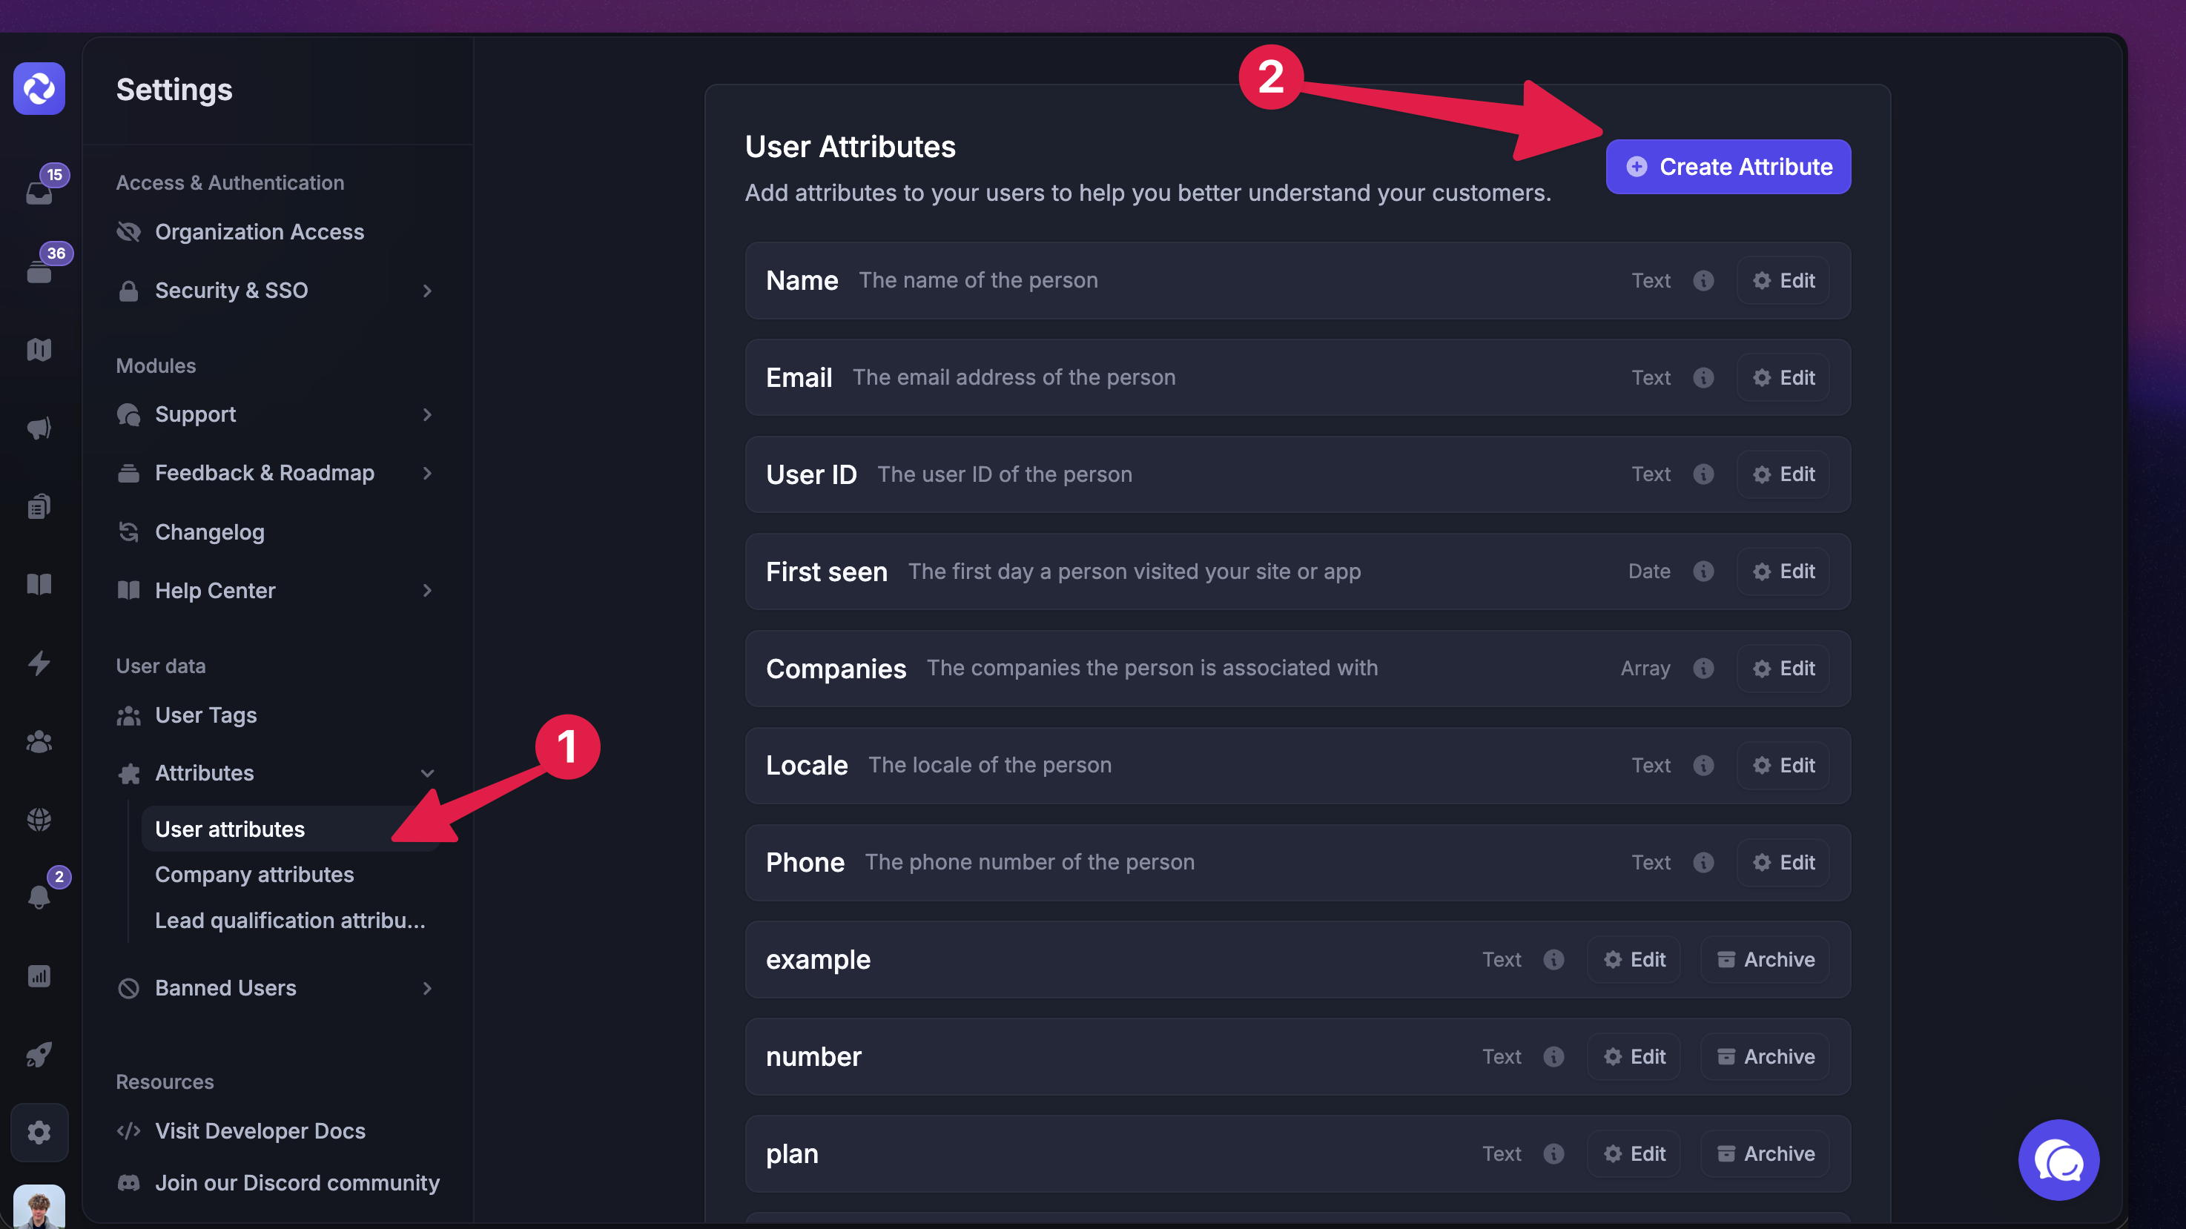Click the notification bell icon with badge 2
This screenshot has width=2186, height=1229.
click(x=39, y=896)
